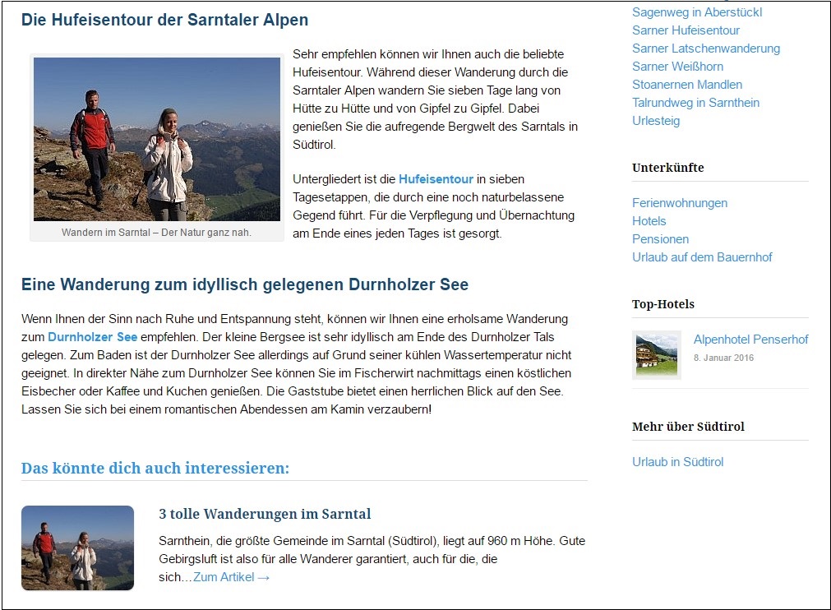Viewport: 831px width, 610px height.
Task: Click the date '8. Januar 2016'
Action: click(x=723, y=358)
